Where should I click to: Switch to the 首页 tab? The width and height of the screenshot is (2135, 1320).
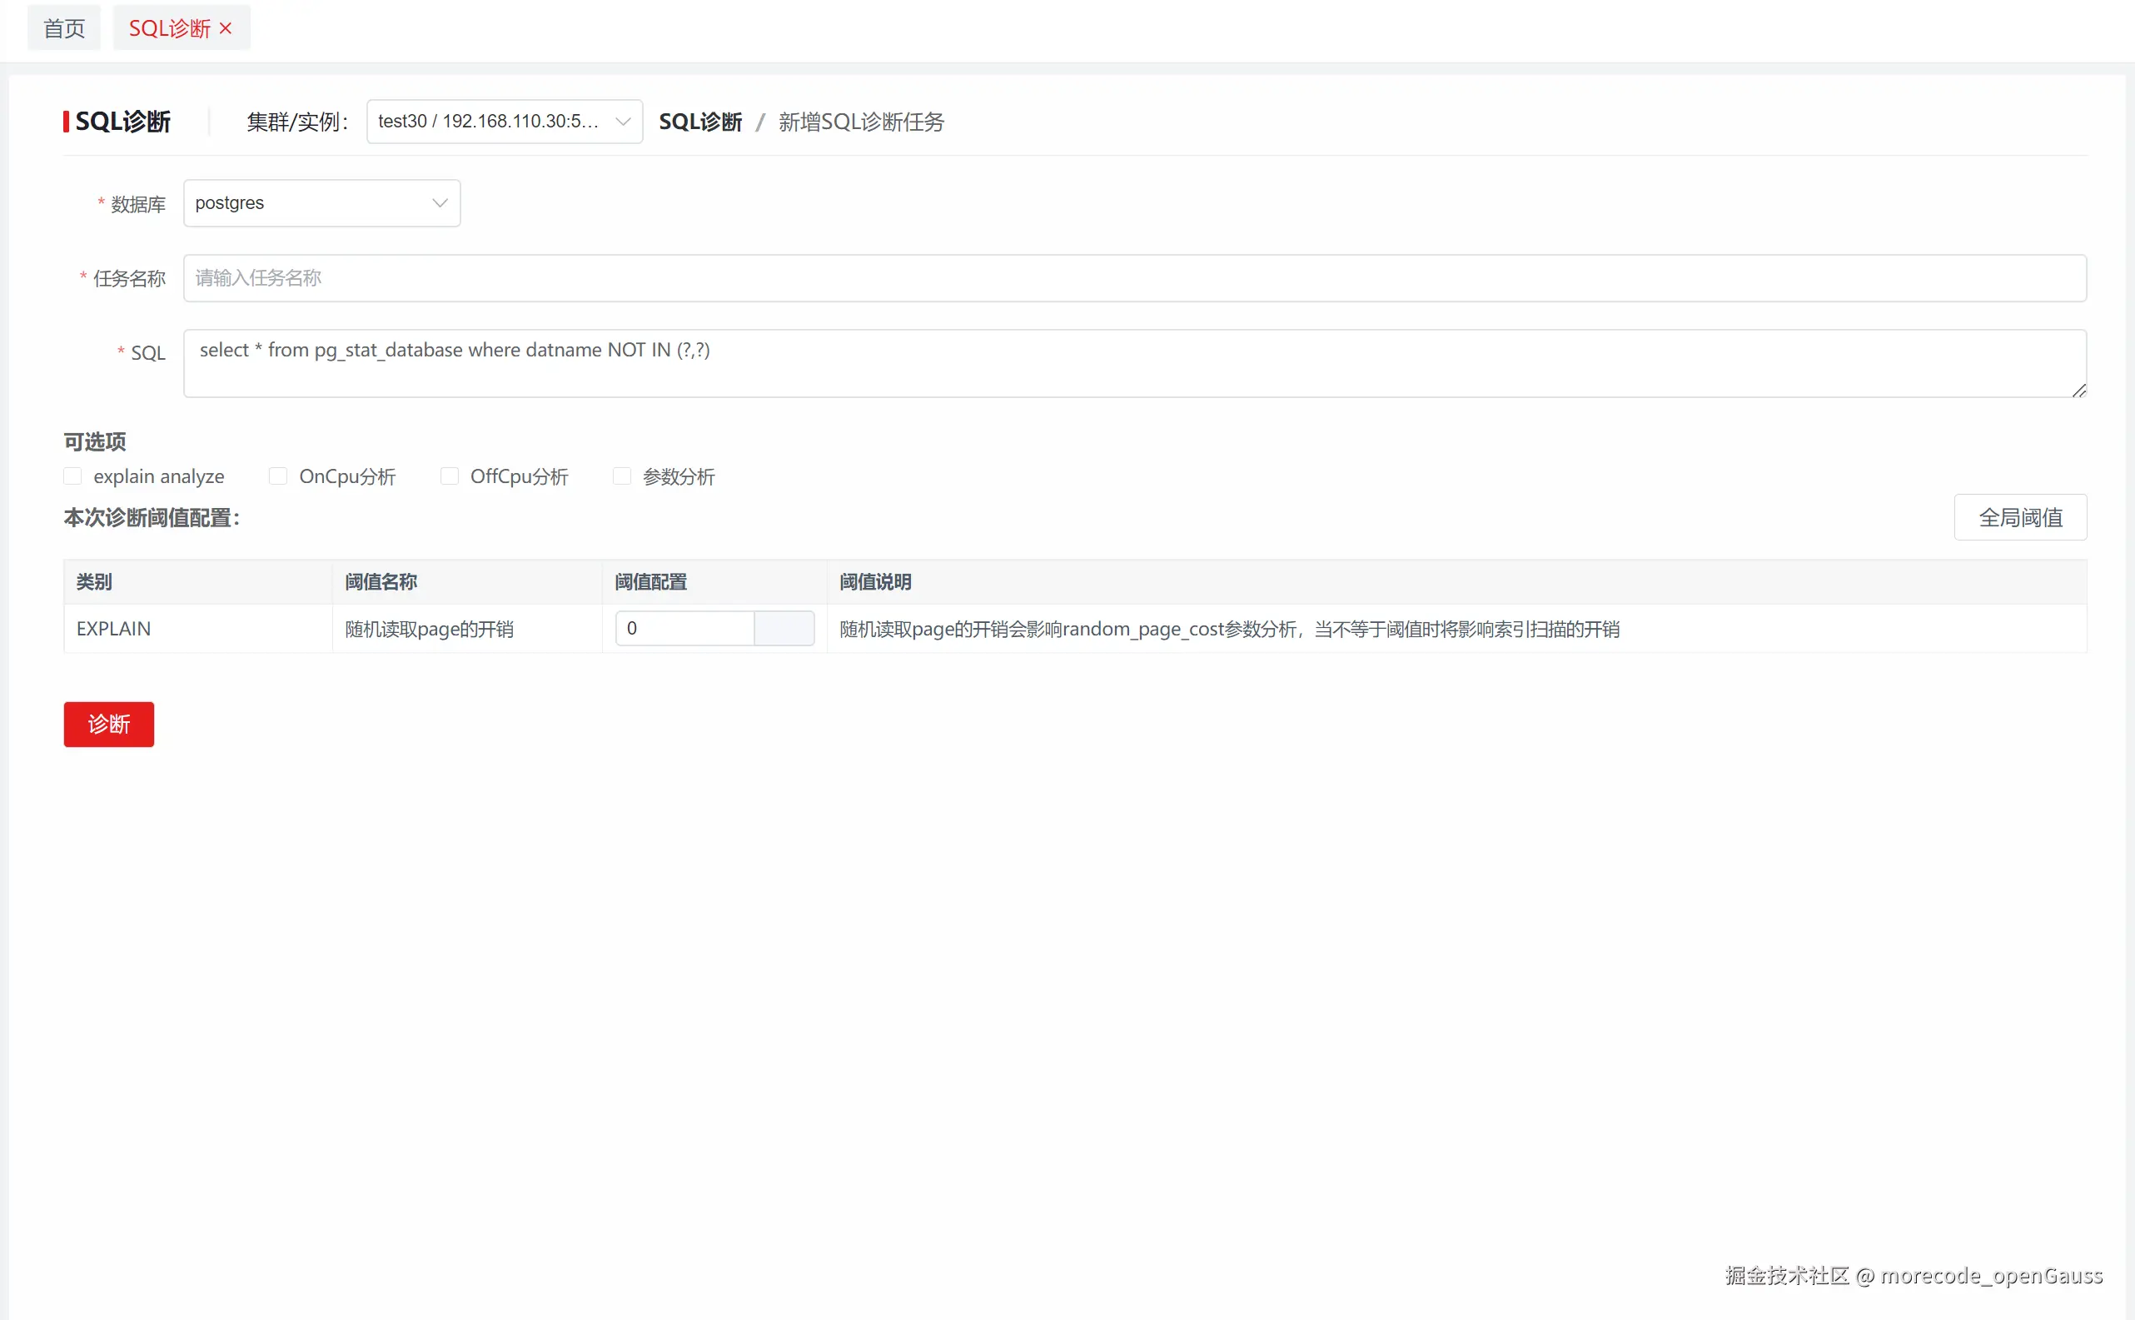pos(64,29)
